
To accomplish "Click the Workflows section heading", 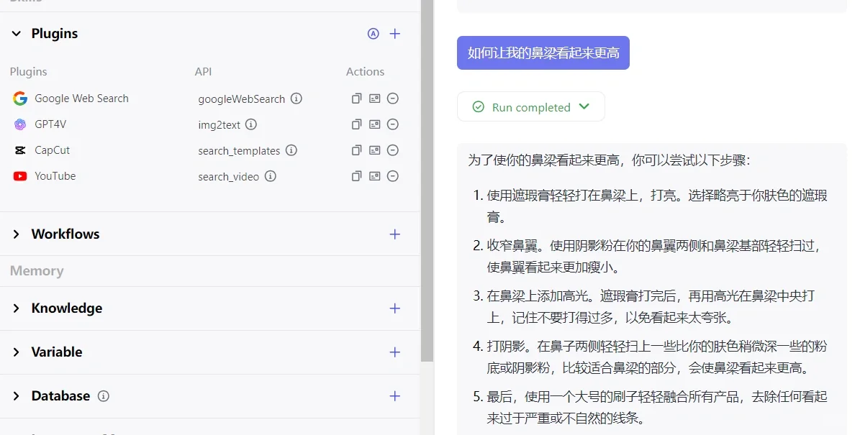I will pyautogui.click(x=65, y=234).
